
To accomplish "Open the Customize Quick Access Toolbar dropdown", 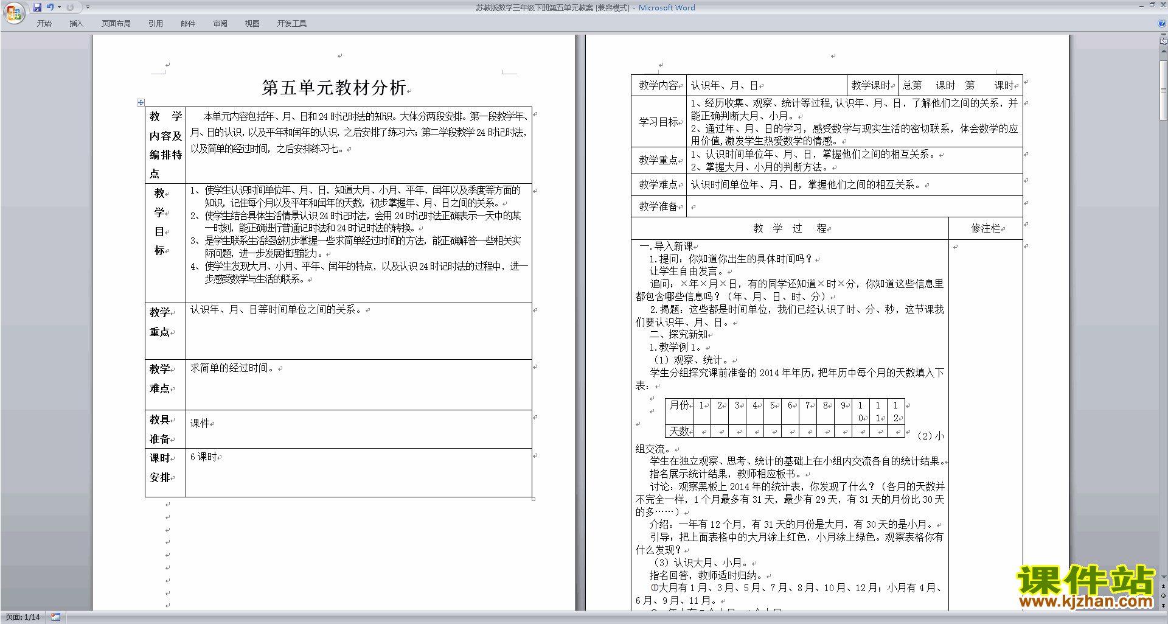I will (88, 7).
